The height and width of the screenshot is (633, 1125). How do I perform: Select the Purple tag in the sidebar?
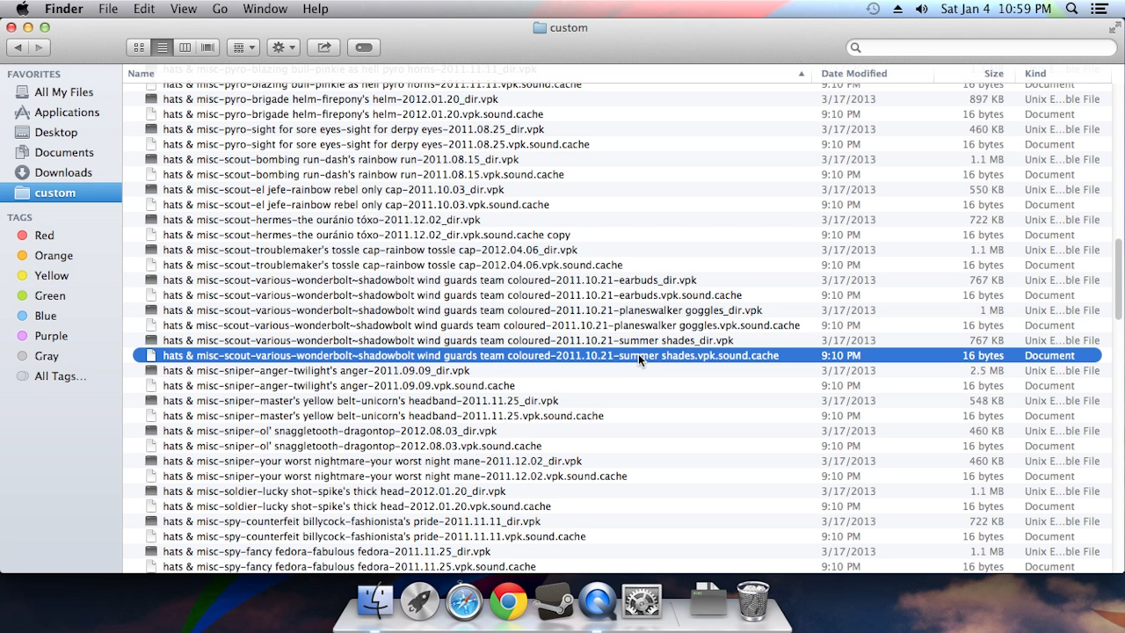tap(51, 337)
